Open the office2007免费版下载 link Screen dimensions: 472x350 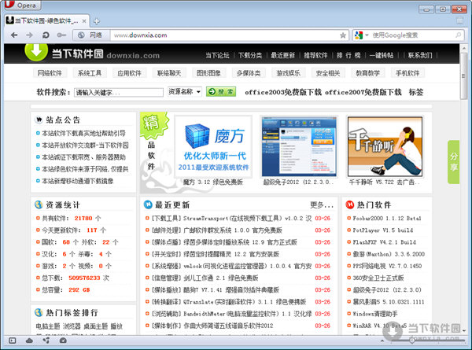363,92
